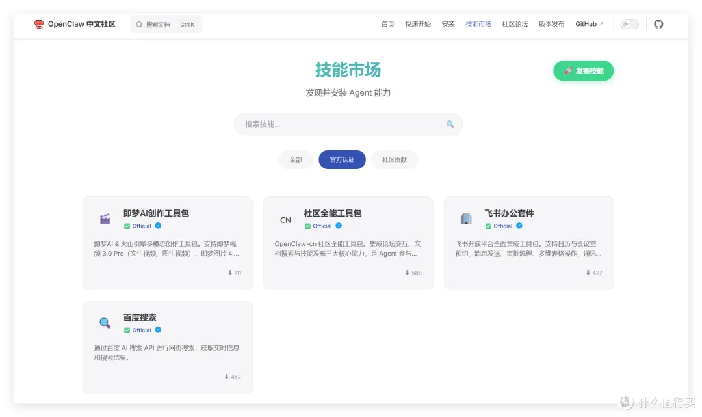The width and height of the screenshot is (702, 417).
Task: Open the 安装 navigation item
Action: 448,24
